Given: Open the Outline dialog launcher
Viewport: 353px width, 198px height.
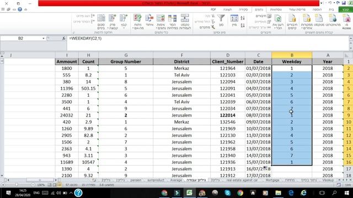Looking at the screenshot, I should click(73, 33).
